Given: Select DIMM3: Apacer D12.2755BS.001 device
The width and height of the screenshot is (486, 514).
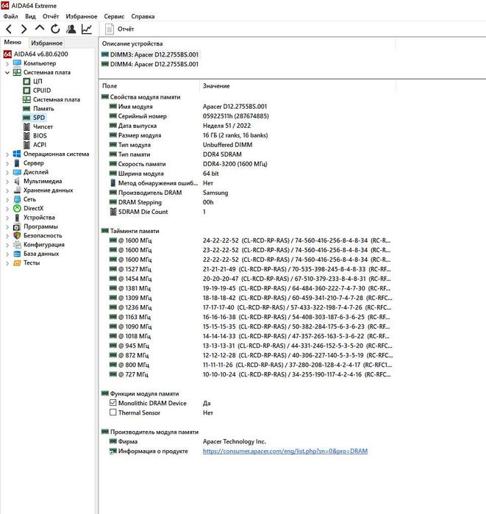Looking at the screenshot, I should coord(150,54).
